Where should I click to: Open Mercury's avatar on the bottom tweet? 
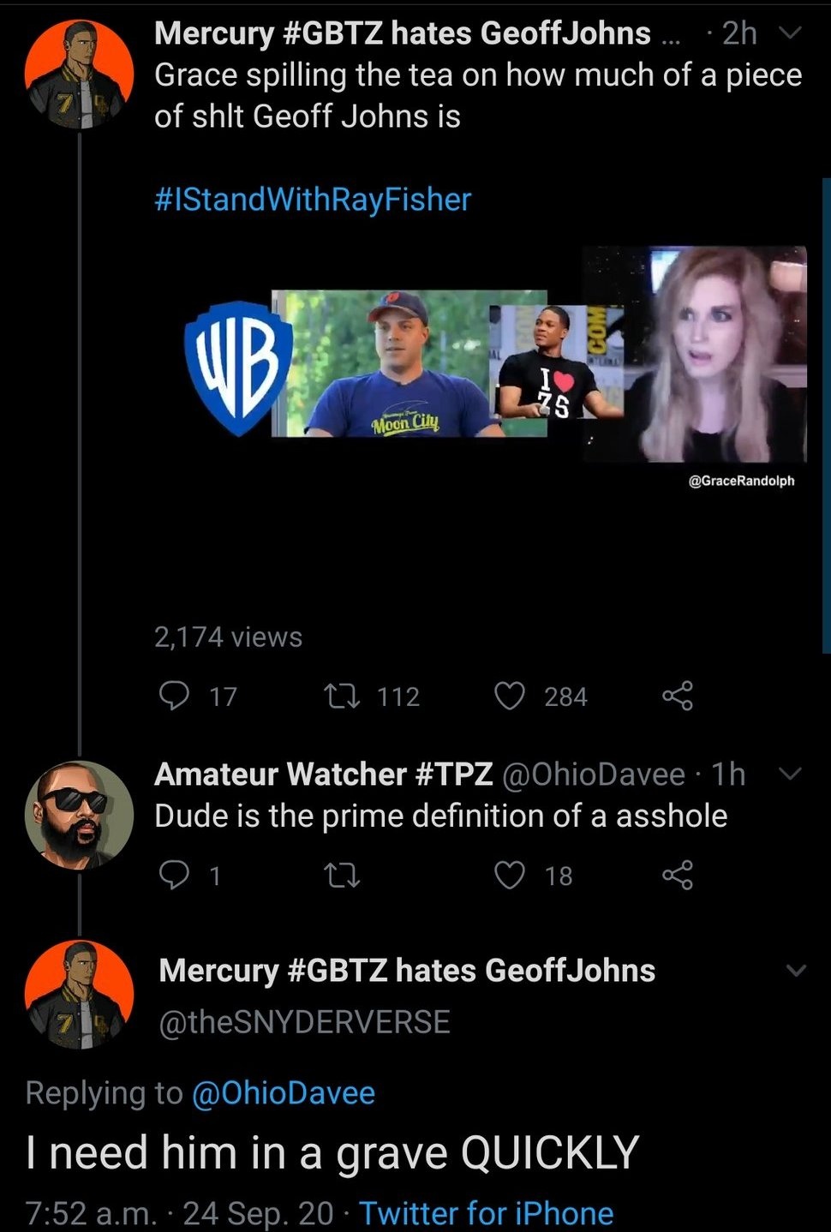tap(79, 995)
